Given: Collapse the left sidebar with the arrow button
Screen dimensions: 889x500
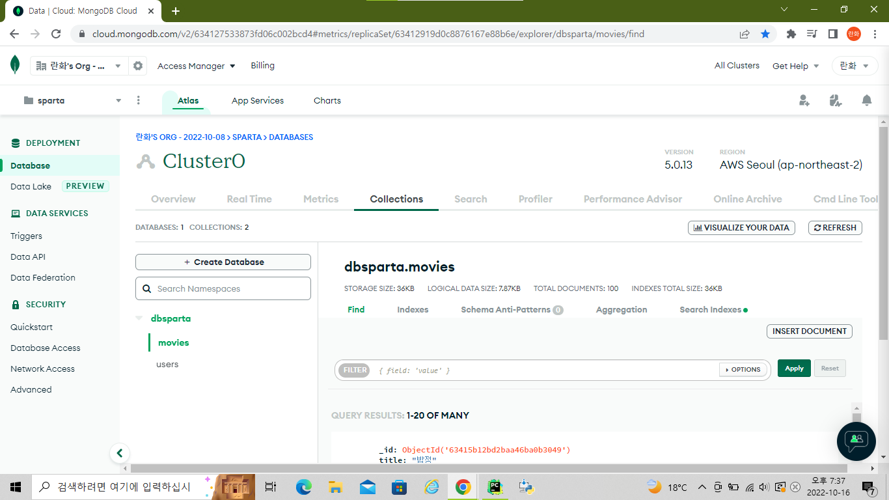Looking at the screenshot, I should pos(119,453).
